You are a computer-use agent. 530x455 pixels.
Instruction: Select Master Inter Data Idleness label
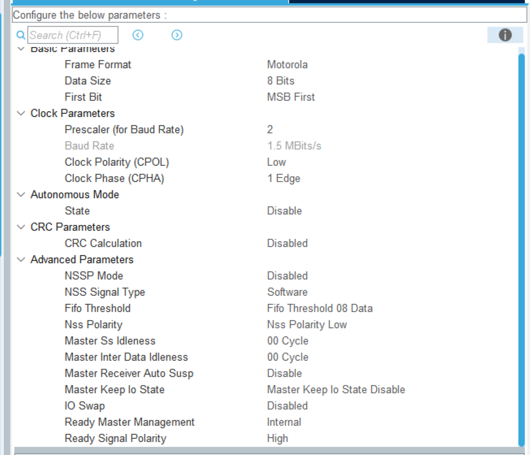pos(126,357)
